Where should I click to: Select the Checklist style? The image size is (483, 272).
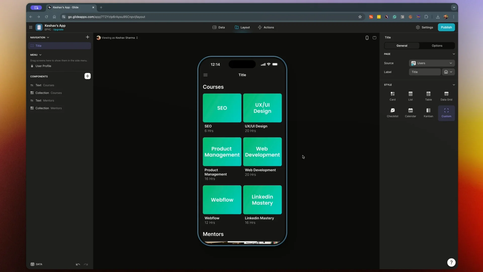(x=393, y=113)
